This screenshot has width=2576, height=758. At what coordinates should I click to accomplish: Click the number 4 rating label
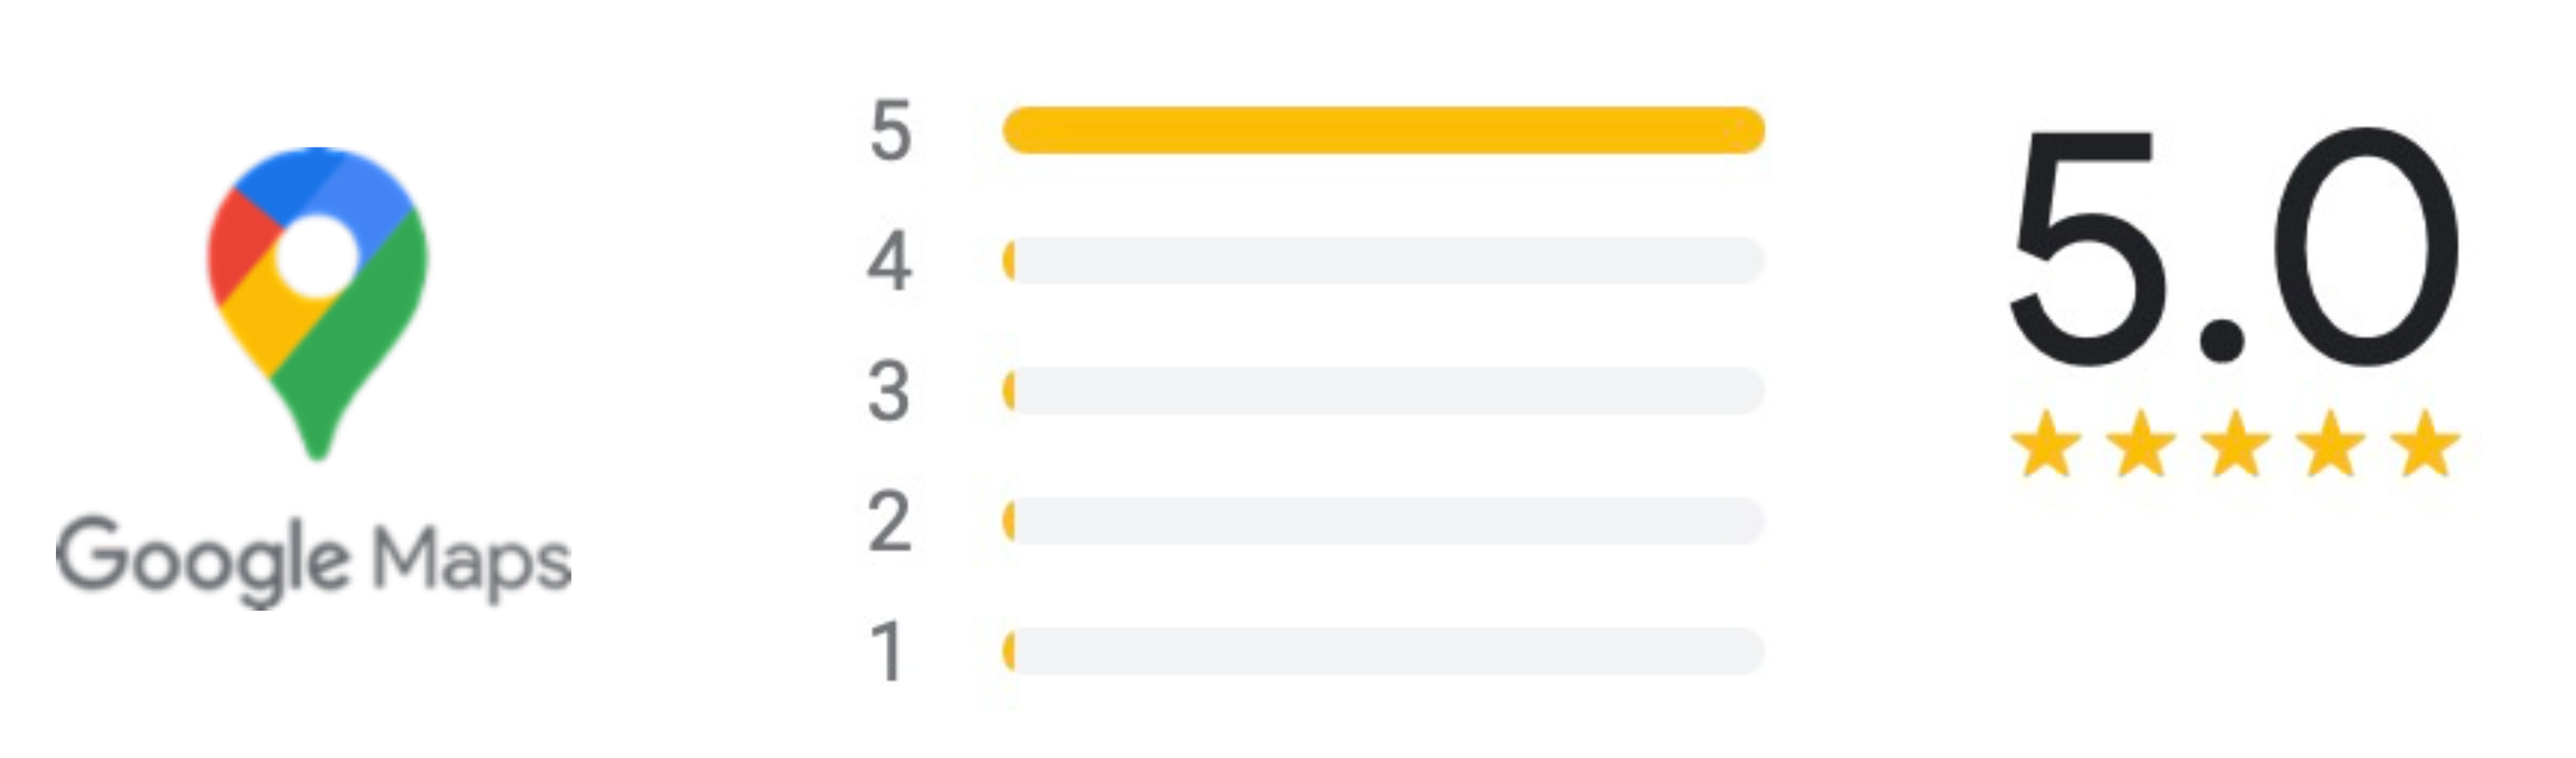click(x=889, y=262)
